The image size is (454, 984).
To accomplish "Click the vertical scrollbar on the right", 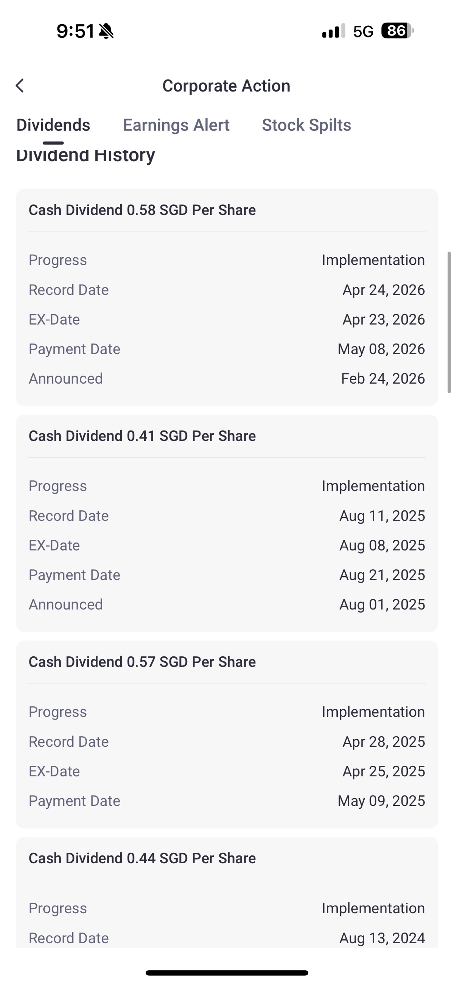I will (x=449, y=322).
